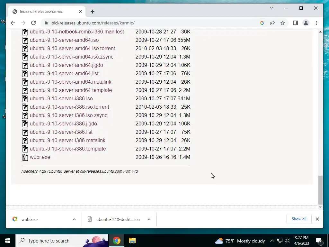Open ubuntu-9.10-server-amd64.template link
The height and width of the screenshot is (247, 329).
tap(71, 90)
